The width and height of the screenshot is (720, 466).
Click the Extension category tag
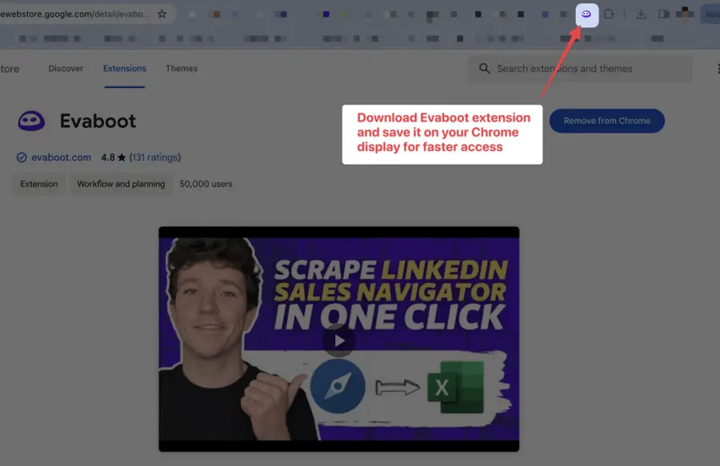click(38, 184)
